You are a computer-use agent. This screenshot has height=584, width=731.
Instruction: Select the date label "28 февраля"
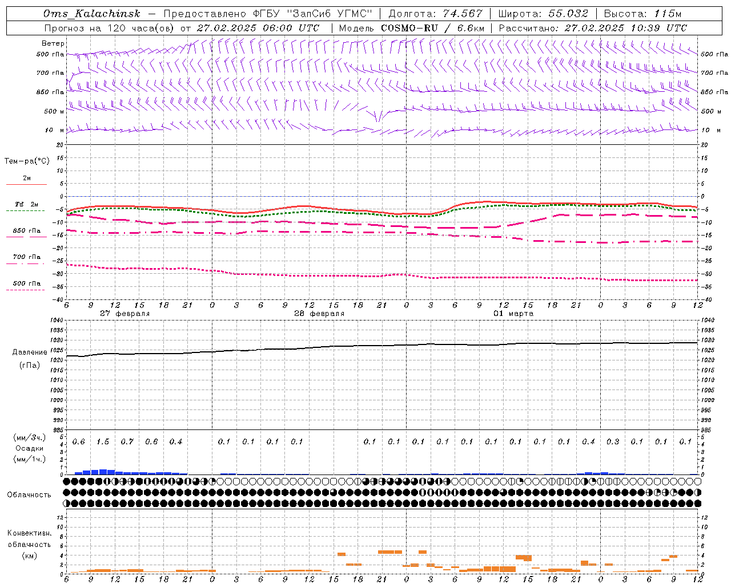[x=319, y=314]
